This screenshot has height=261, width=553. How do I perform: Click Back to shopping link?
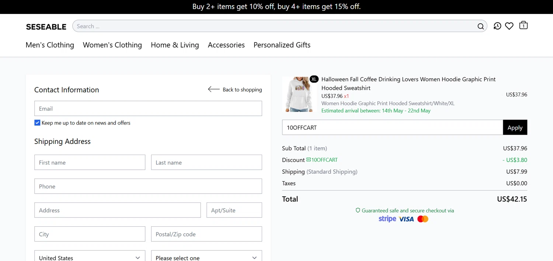point(242,89)
